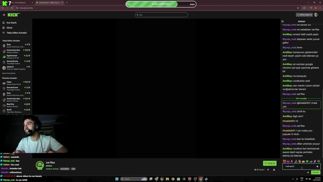This screenshot has height=182, width=323.
Task: Insert the yellow smiley emote
Action: 303,161
